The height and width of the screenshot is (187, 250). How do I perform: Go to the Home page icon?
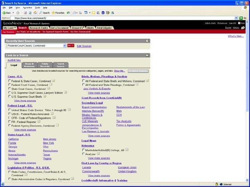35,13
